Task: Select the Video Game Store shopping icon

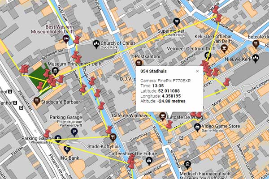Action: (x=197, y=127)
